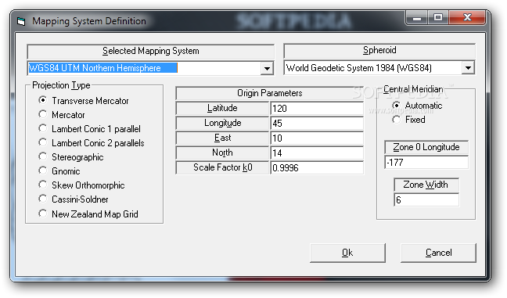
Task: Click the Zone 0 Longitude label
Action: tap(426, 147)
